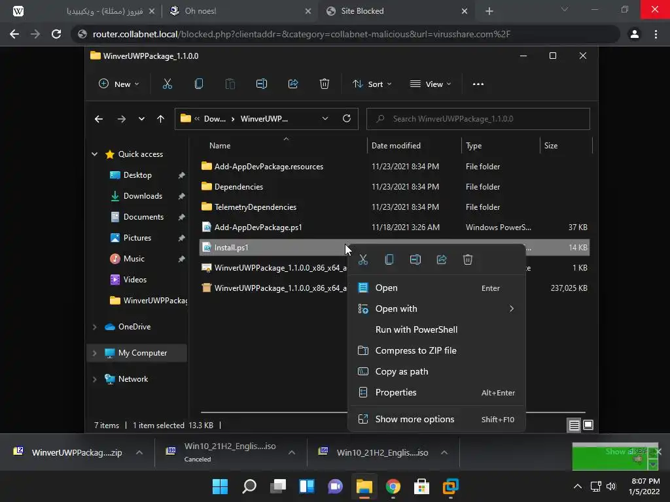Choose Compress to ZIP file
The image size is (670, 502).
436,350
